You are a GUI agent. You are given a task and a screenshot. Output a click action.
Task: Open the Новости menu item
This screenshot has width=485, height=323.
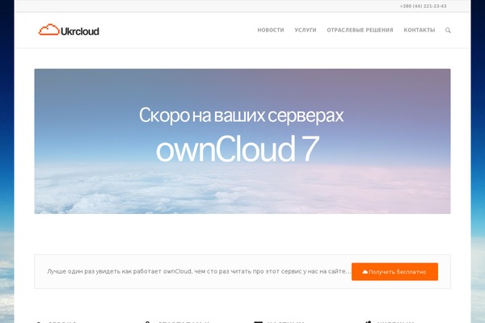pos(271,30)
